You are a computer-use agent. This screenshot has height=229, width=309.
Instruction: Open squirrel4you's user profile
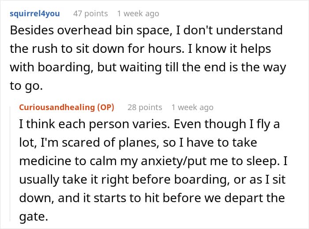(35, 14)
